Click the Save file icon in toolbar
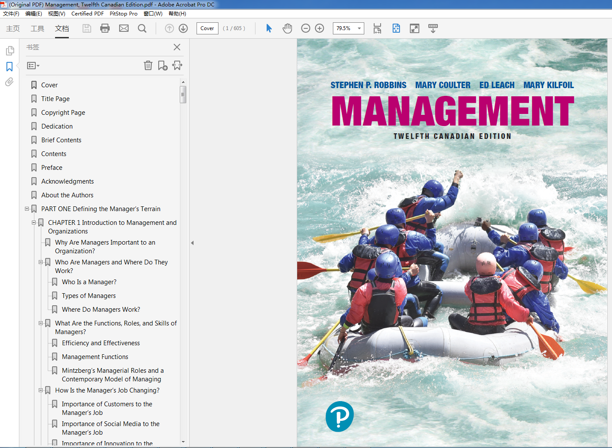This screenshot has height=448, width=612. click(x=87, y=28)
